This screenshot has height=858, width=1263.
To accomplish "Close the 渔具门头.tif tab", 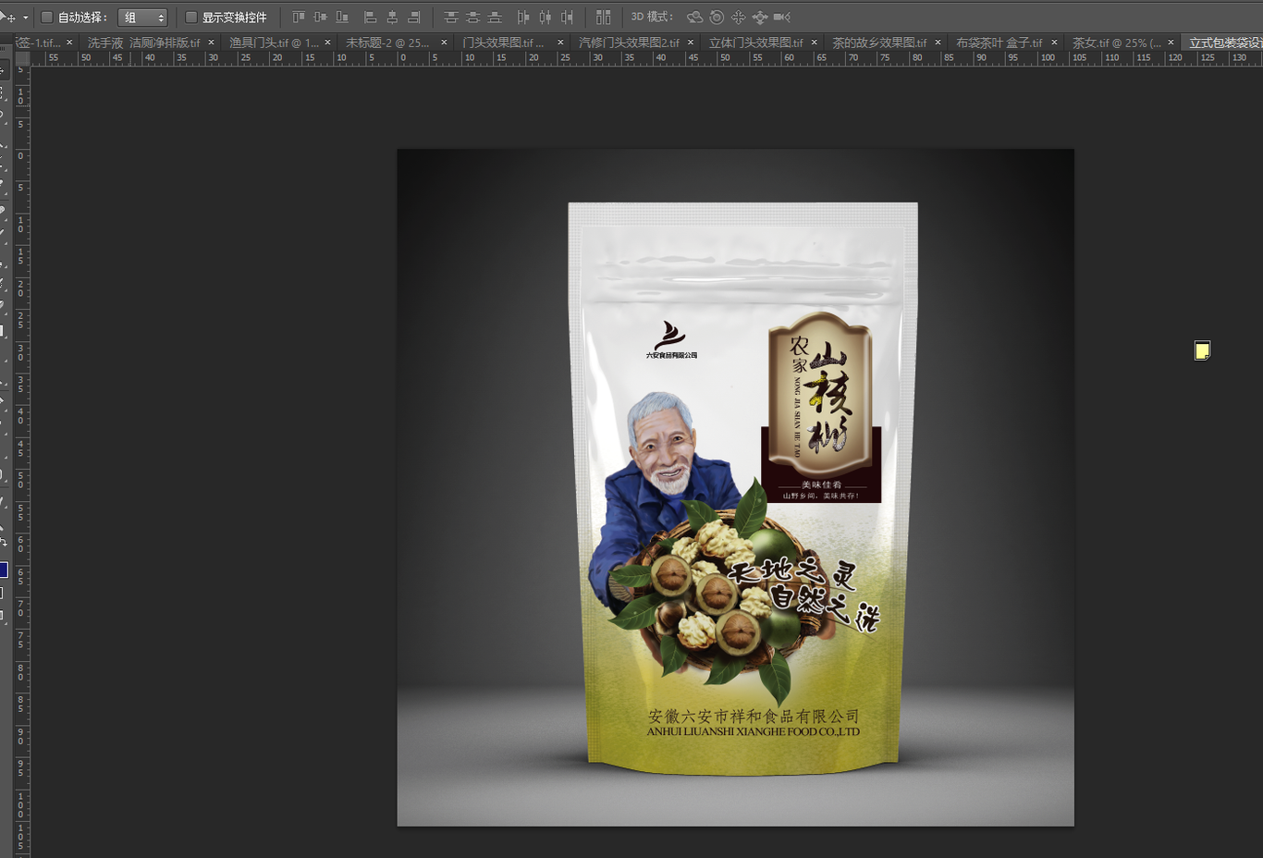I will point(327,43).
